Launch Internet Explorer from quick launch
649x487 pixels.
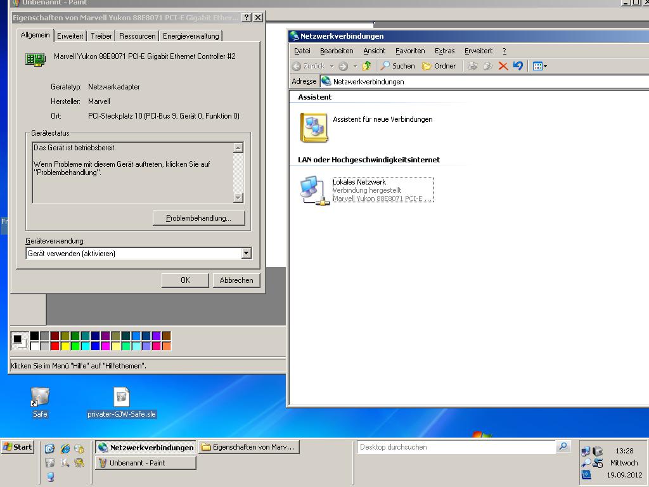coord(65,448)
